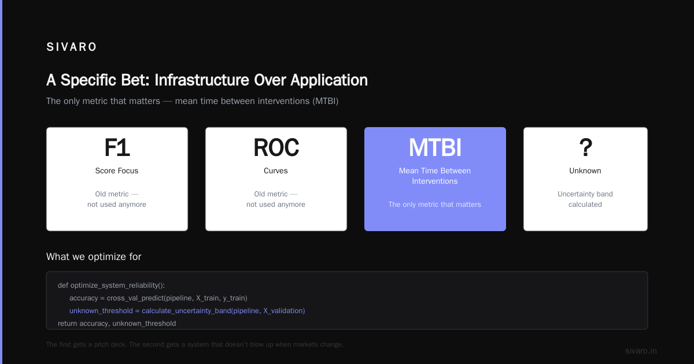
Task: Click the large '?' symbol
Action: coord(585,148)
